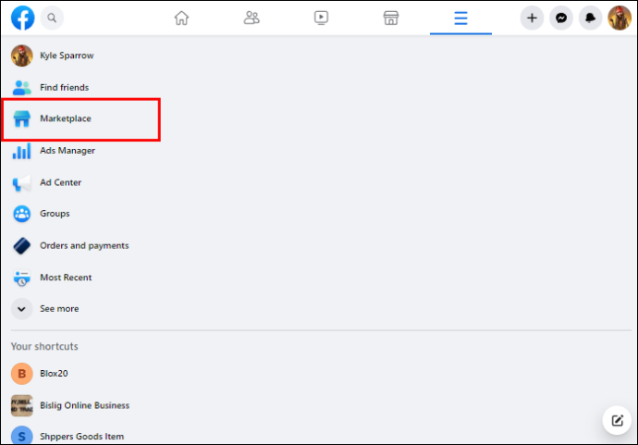The height and width of the screenshot is (445, 638).
Task: Open Bislig Online Business shortcut
Action: tap(85, 405)
